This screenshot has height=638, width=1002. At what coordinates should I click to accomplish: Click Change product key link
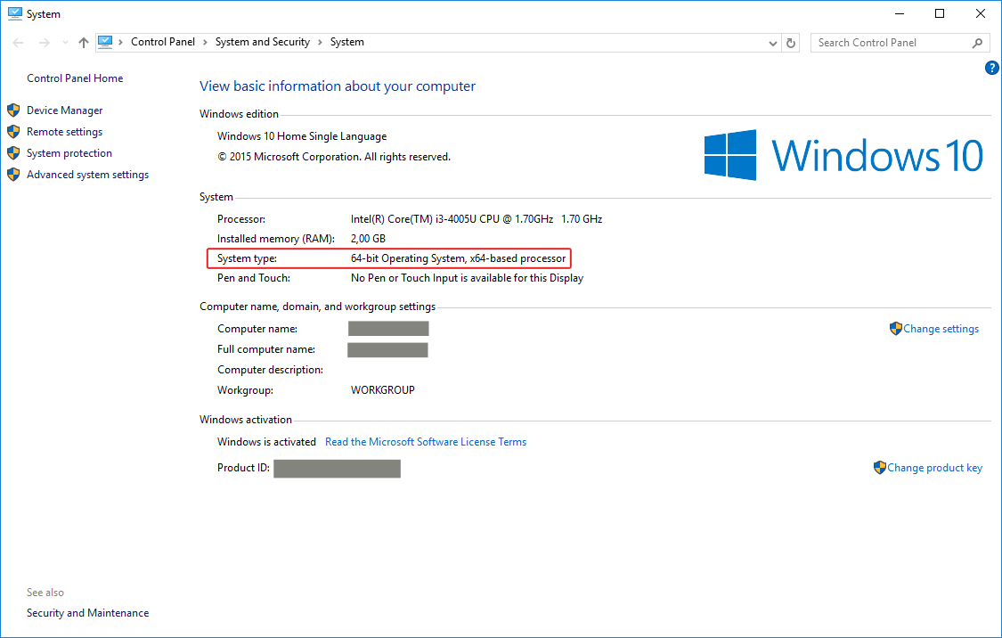[934, 468]
